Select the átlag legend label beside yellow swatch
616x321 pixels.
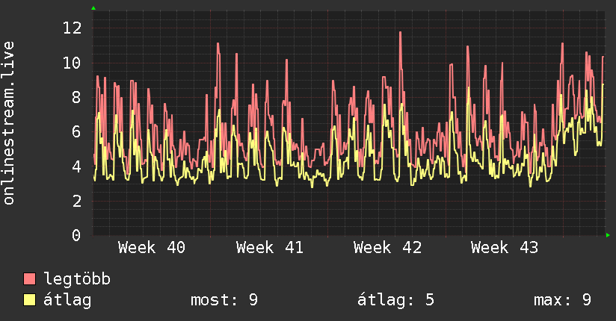(x=67, y=300)
